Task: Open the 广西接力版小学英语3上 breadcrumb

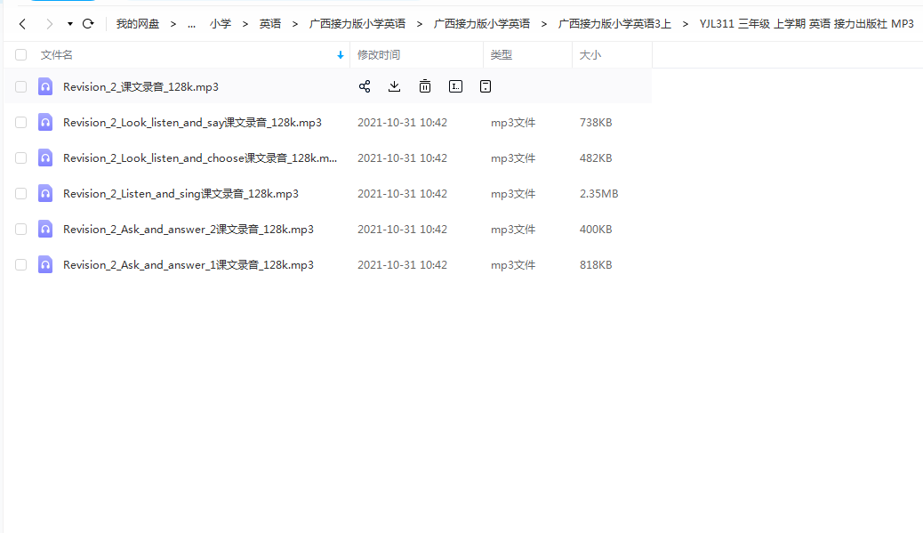Action: [614, 23]
